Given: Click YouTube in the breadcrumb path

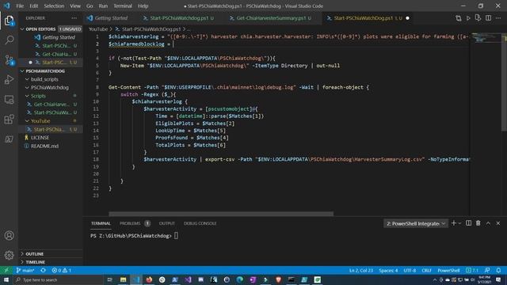Looking at the screenshot, I should point(98,29).
